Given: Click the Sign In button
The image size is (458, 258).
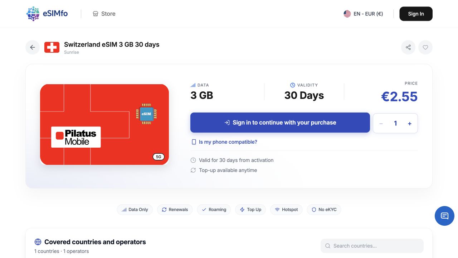Looking at the screenshot, I should [416, 14].
